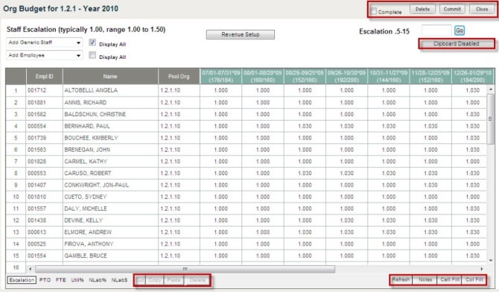Uncheck Display All for generic staff
Viewport: 499px width, 292px height.
[x=92, y=42]
